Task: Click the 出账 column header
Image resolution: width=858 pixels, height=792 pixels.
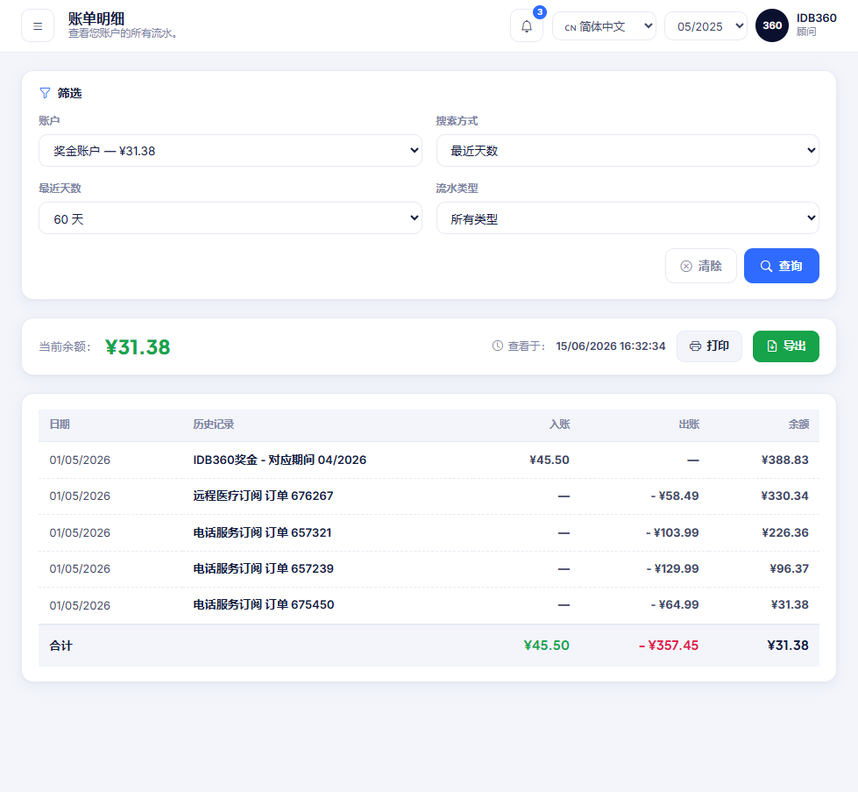Action: coord(689,425)
